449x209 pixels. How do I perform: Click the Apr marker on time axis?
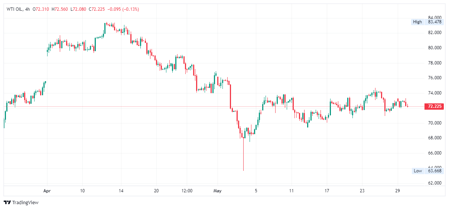(x=47, y=191)
